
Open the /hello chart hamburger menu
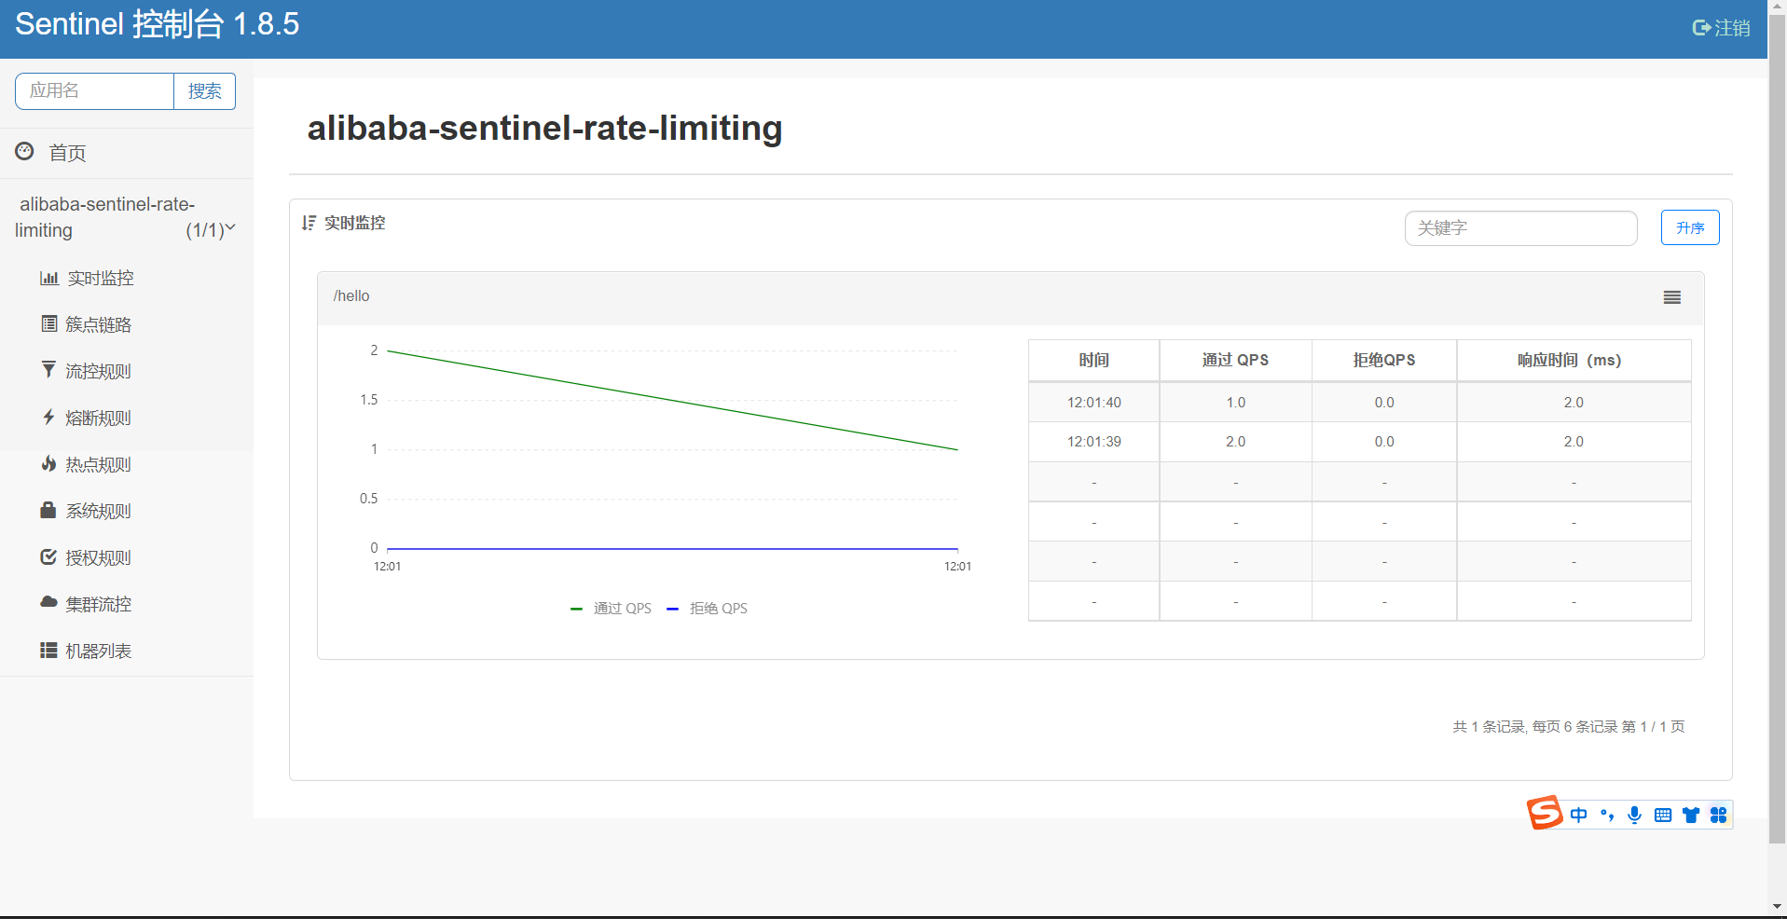tap(1672, 297)
